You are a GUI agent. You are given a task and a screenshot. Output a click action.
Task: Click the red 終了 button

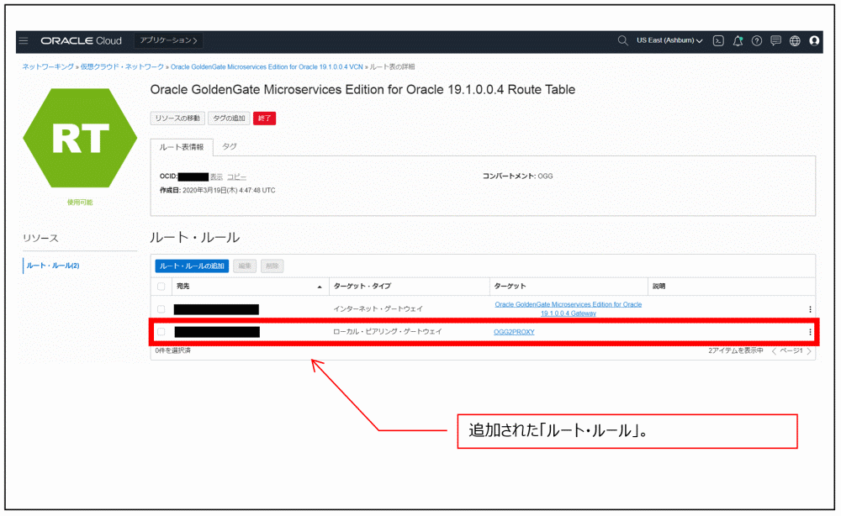pyautogui.click(x=264, y=118)
